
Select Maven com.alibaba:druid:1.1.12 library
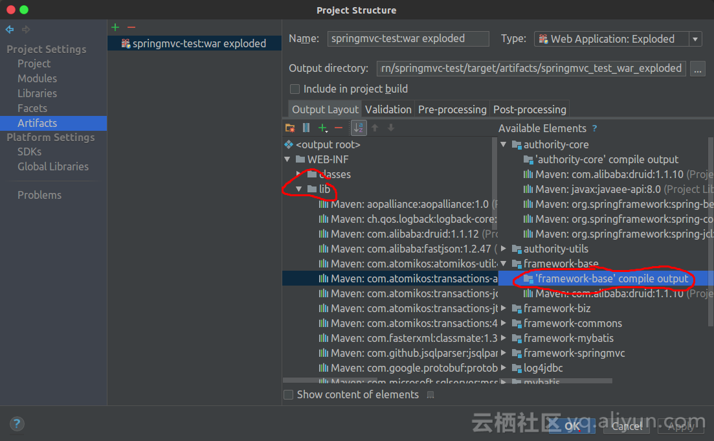pyautogui.click(x=408, y=234)
